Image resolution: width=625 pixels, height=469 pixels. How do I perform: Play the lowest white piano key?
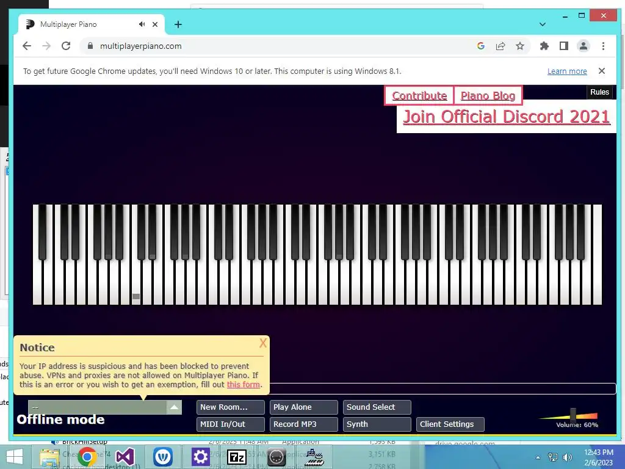pyautogui.click(x=37, y=282)
